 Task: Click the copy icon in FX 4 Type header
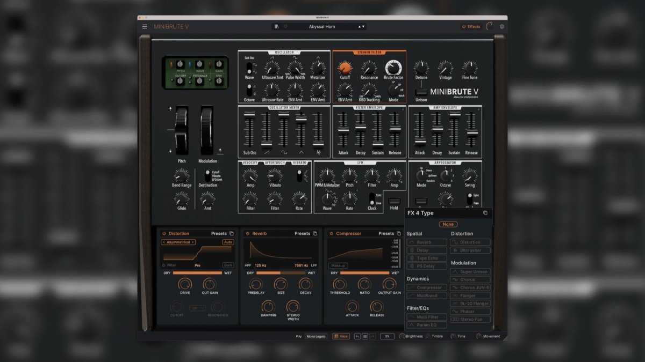coord(485,213)
